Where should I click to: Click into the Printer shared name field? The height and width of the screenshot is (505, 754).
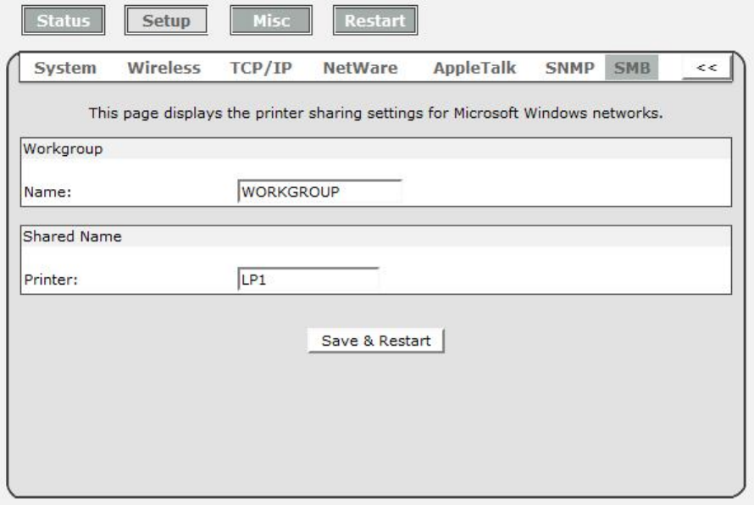click(x=308, y=280)
